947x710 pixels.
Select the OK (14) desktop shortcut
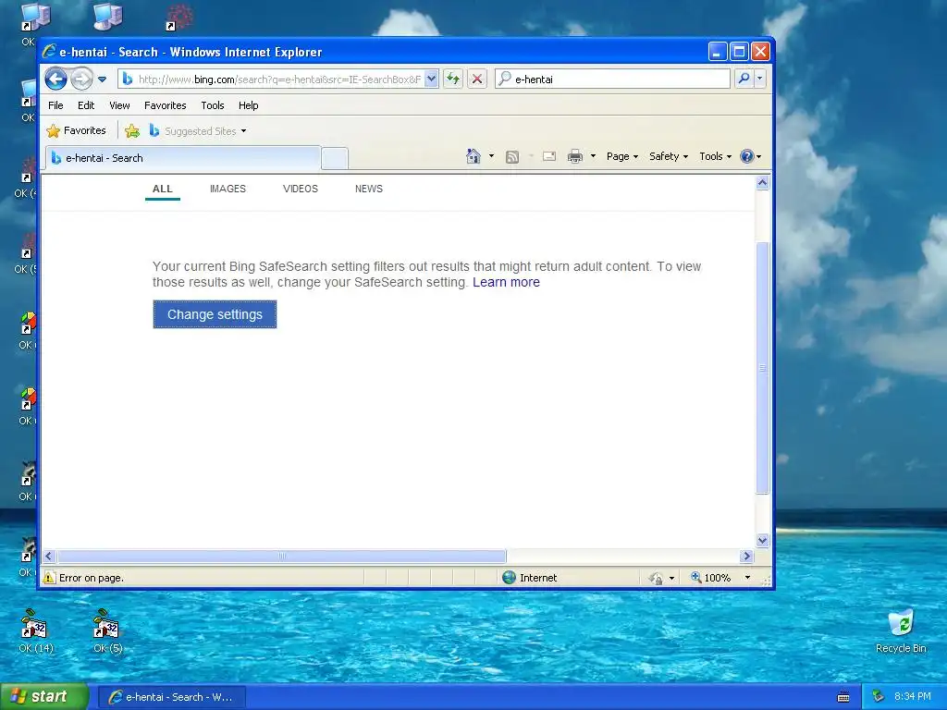tap(36, 631)
